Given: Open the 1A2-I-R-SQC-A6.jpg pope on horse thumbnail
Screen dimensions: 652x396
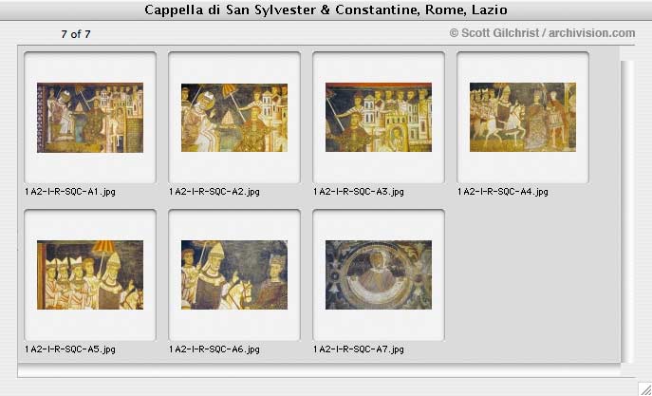Looking at the screenshot, I should point(234,275).
